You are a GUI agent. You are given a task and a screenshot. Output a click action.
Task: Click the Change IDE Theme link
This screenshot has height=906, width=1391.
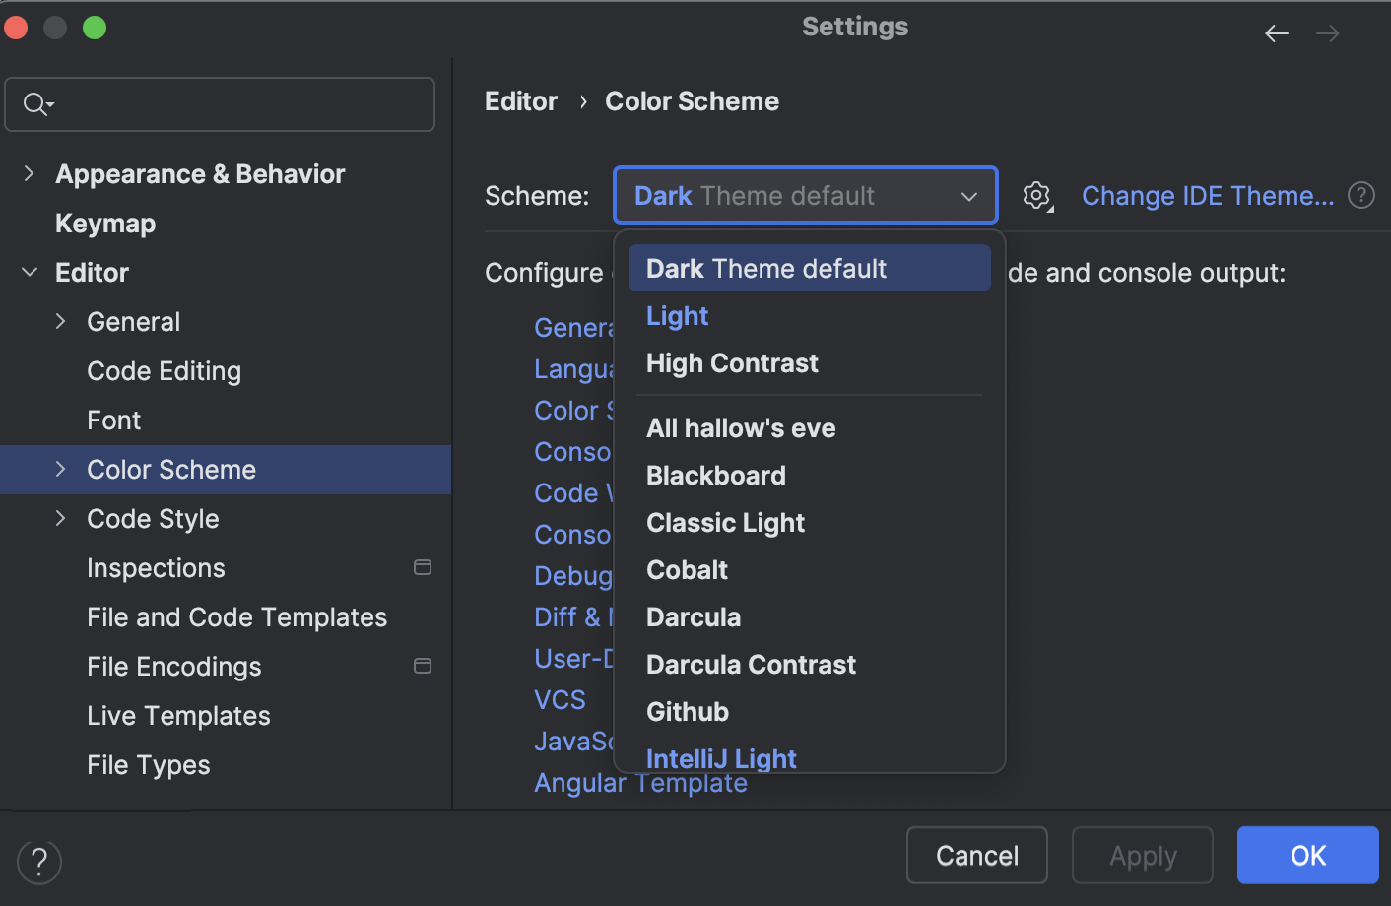tap(1207, 195)
